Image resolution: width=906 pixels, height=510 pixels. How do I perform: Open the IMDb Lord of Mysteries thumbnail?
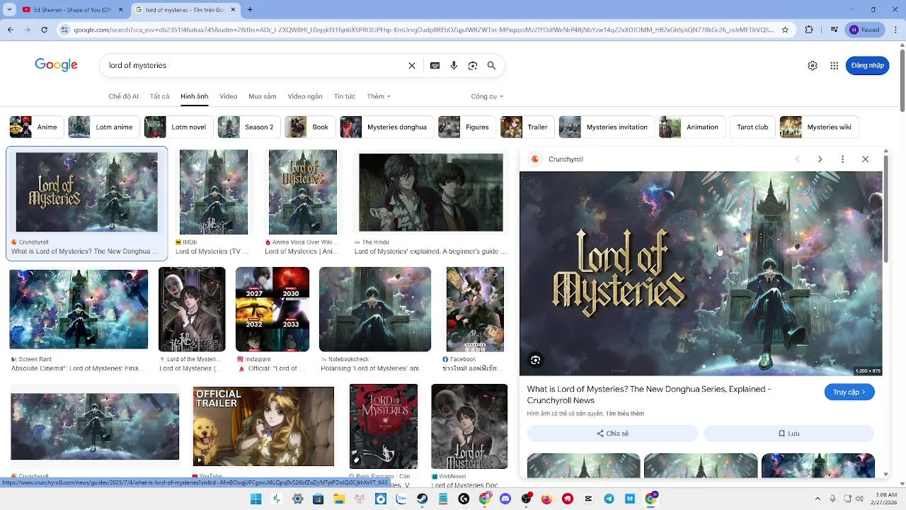214,192
